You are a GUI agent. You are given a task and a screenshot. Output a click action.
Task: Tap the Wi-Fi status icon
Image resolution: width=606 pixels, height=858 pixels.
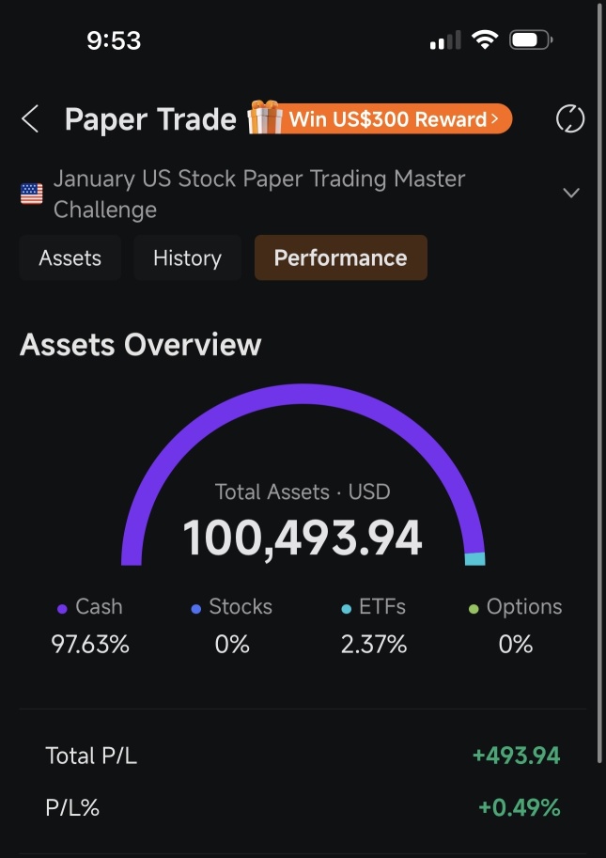(x=485, y=40)
